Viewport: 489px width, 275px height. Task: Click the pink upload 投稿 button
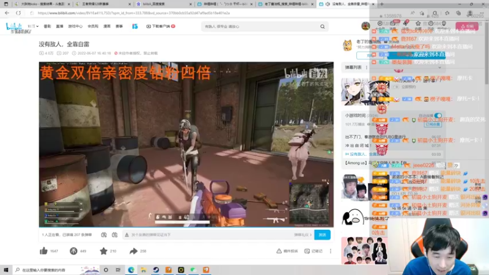pos(467,26)
